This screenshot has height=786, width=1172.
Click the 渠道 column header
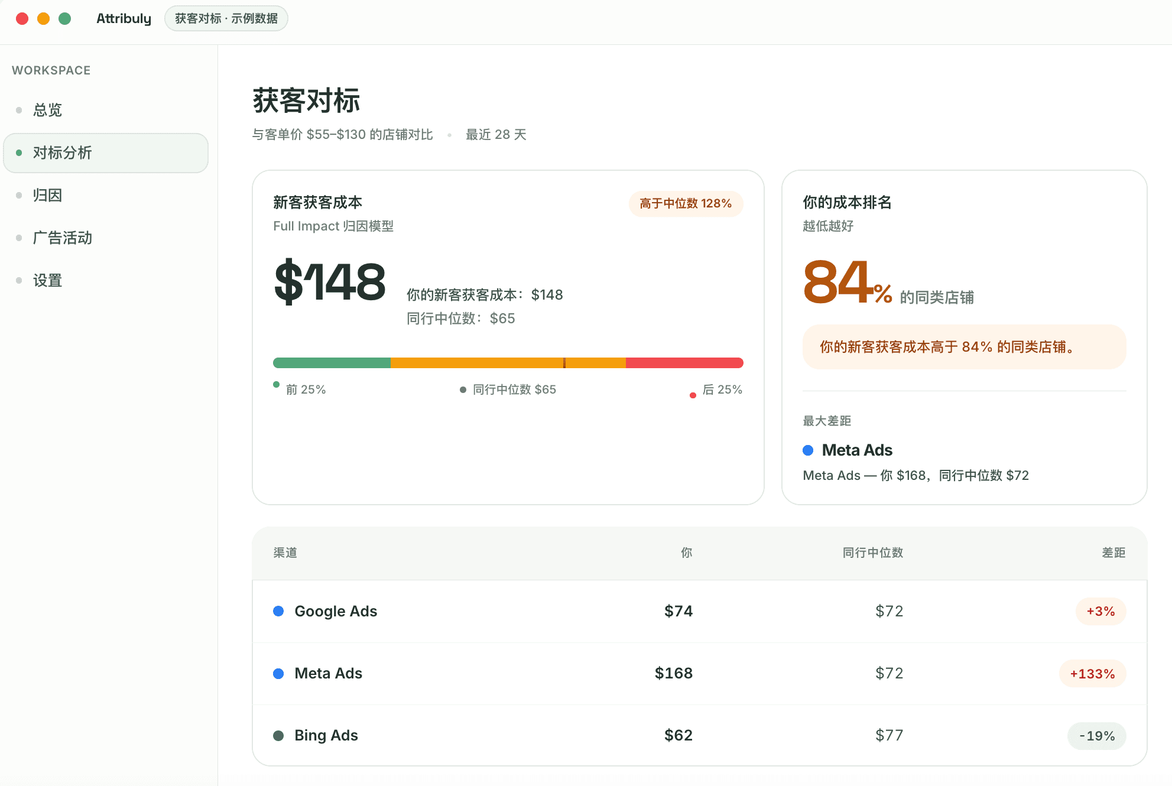point(285,553)
